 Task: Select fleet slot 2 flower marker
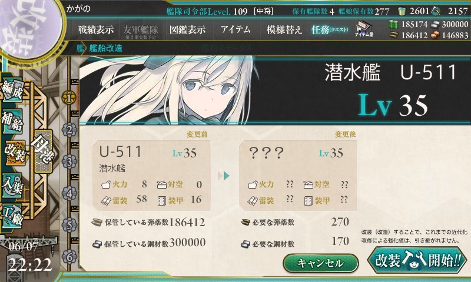pyautogui.click(x=69, y=130)
